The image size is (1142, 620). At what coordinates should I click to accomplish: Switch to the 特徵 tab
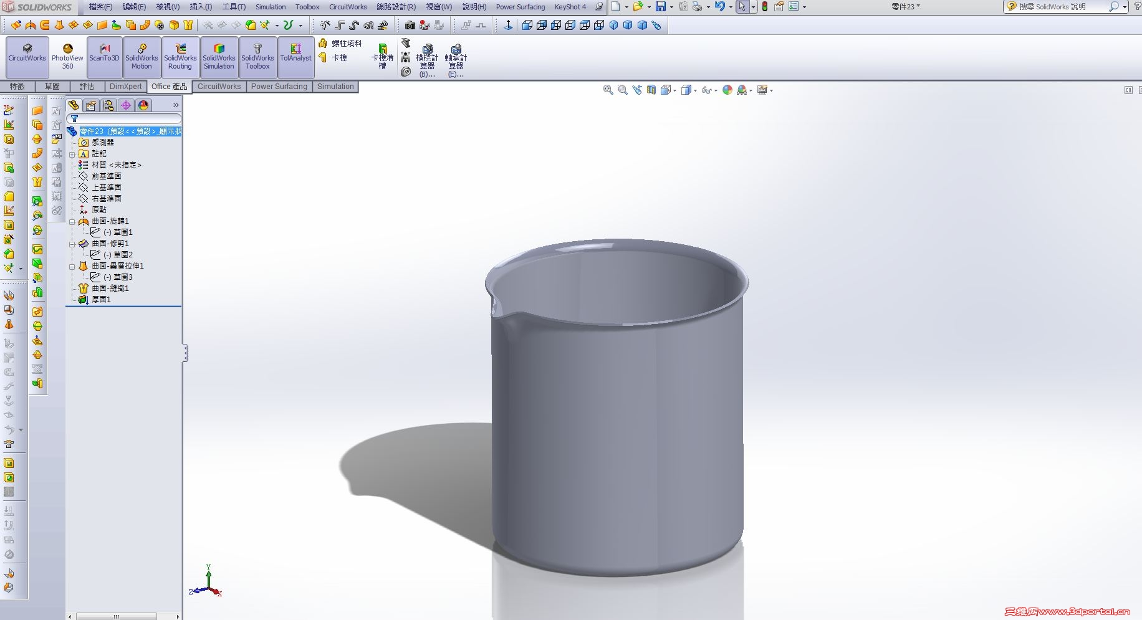click(x=17, y=87)
